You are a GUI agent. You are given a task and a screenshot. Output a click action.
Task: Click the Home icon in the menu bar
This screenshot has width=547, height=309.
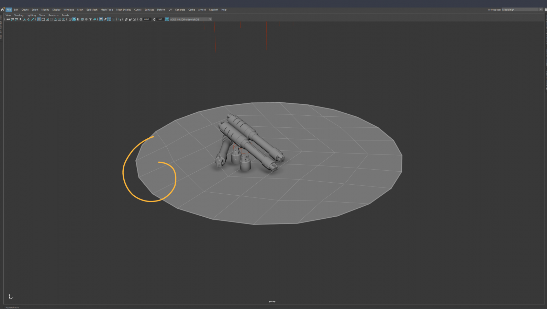pos(2,10)
